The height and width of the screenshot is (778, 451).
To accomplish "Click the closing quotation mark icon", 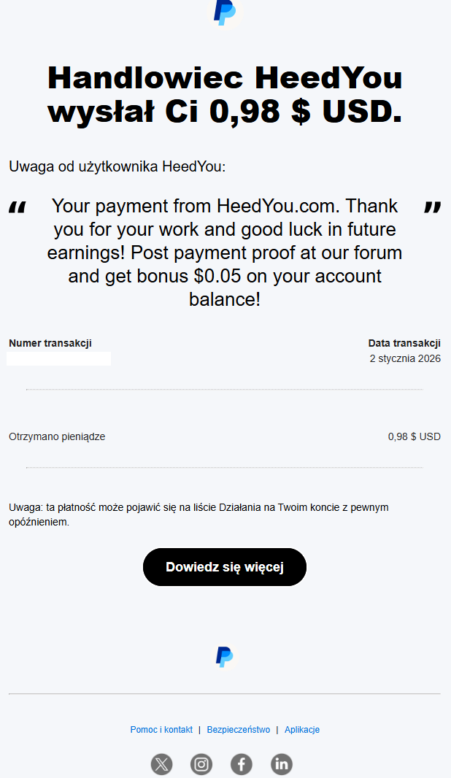I will [433, 209].
